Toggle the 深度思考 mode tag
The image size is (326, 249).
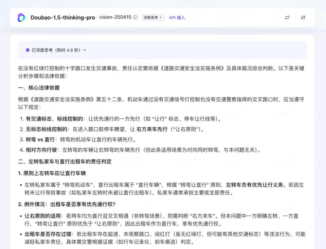[153, 17]
